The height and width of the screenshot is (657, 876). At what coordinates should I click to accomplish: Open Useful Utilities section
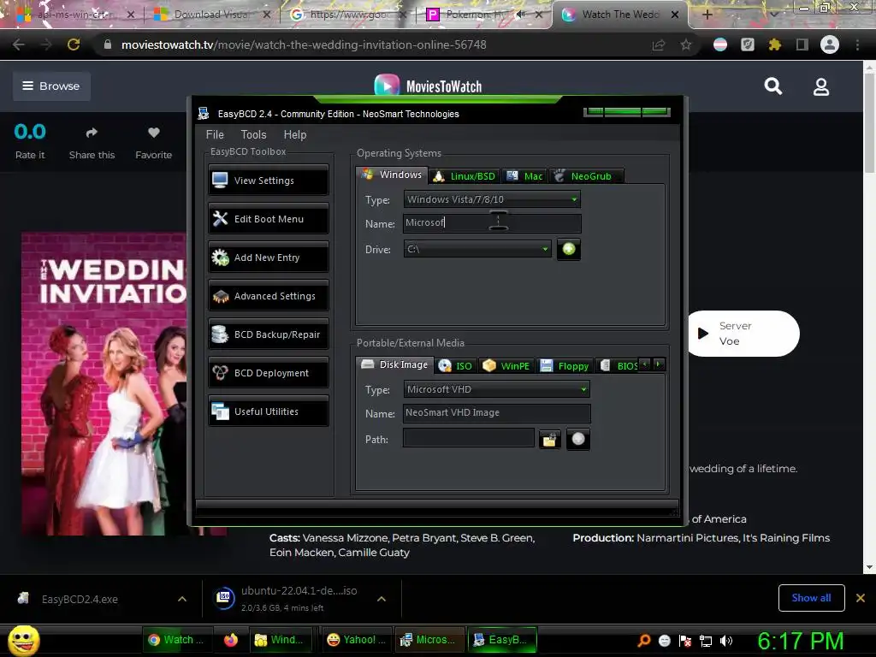pyautogui.click(x=268, y=411)
